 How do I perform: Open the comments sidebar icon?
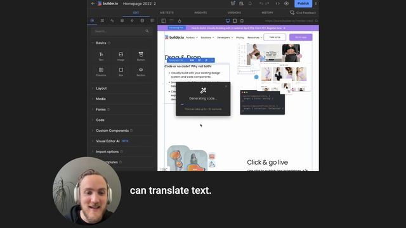pos(152,20)
